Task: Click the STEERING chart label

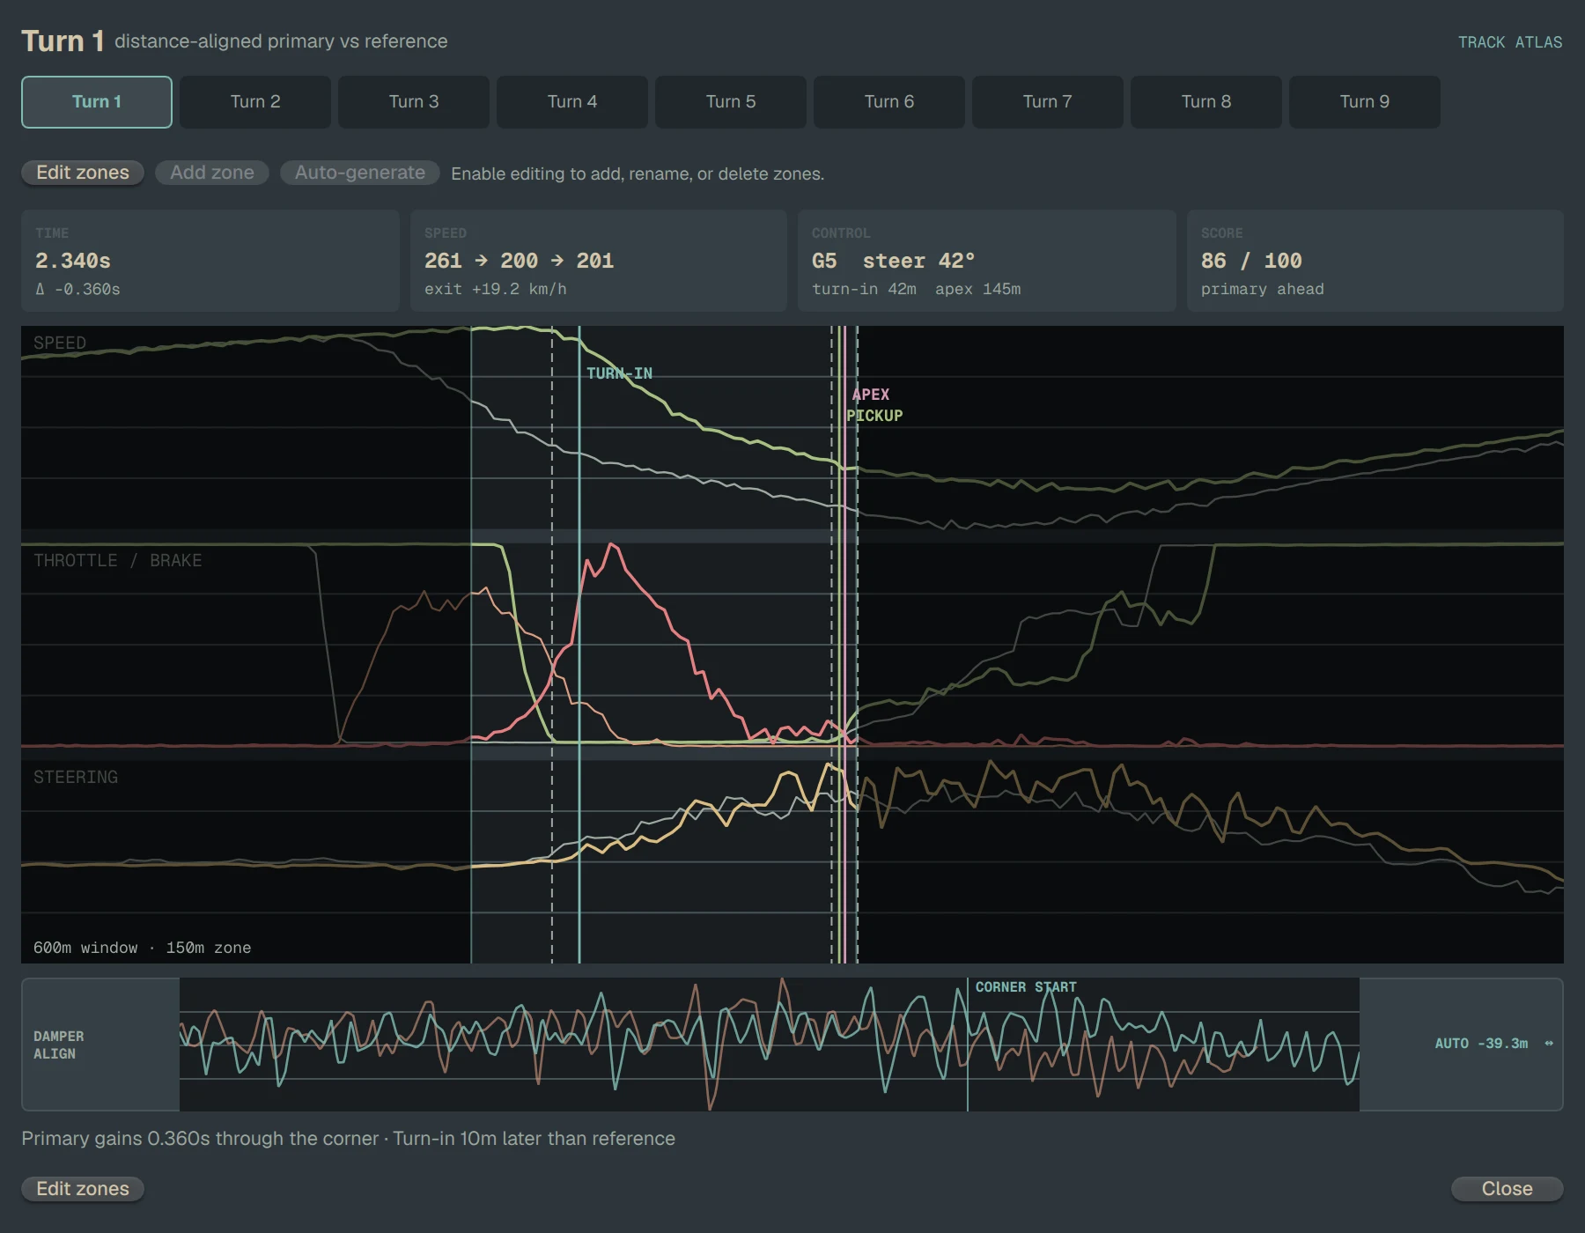Action: [76, 777]
